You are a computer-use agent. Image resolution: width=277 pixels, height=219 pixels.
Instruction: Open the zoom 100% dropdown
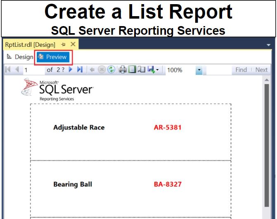click(x=199, y=70)
